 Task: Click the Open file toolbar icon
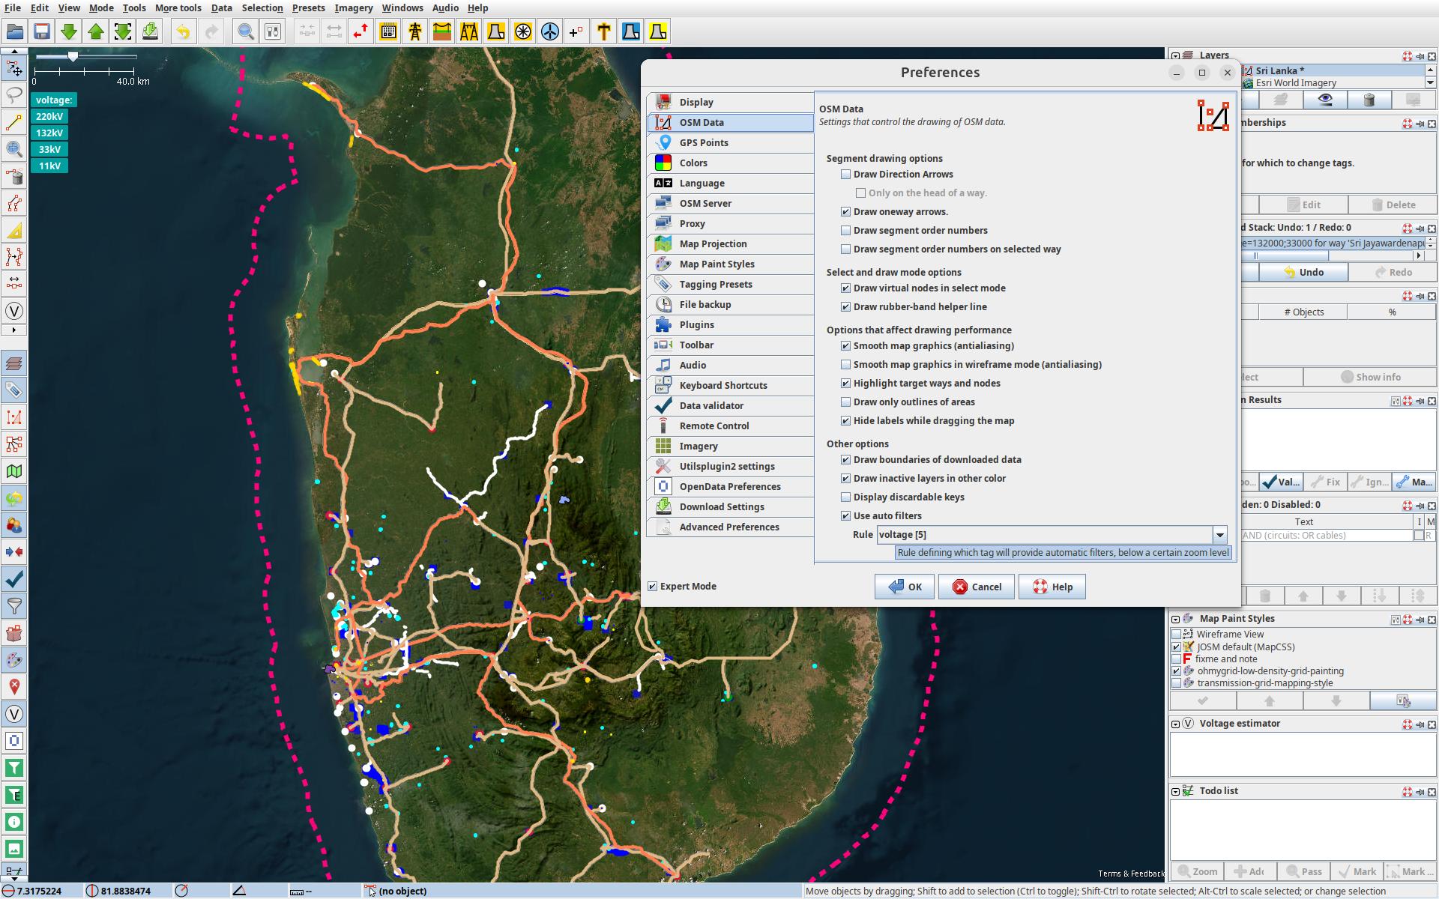coord(15,31)
